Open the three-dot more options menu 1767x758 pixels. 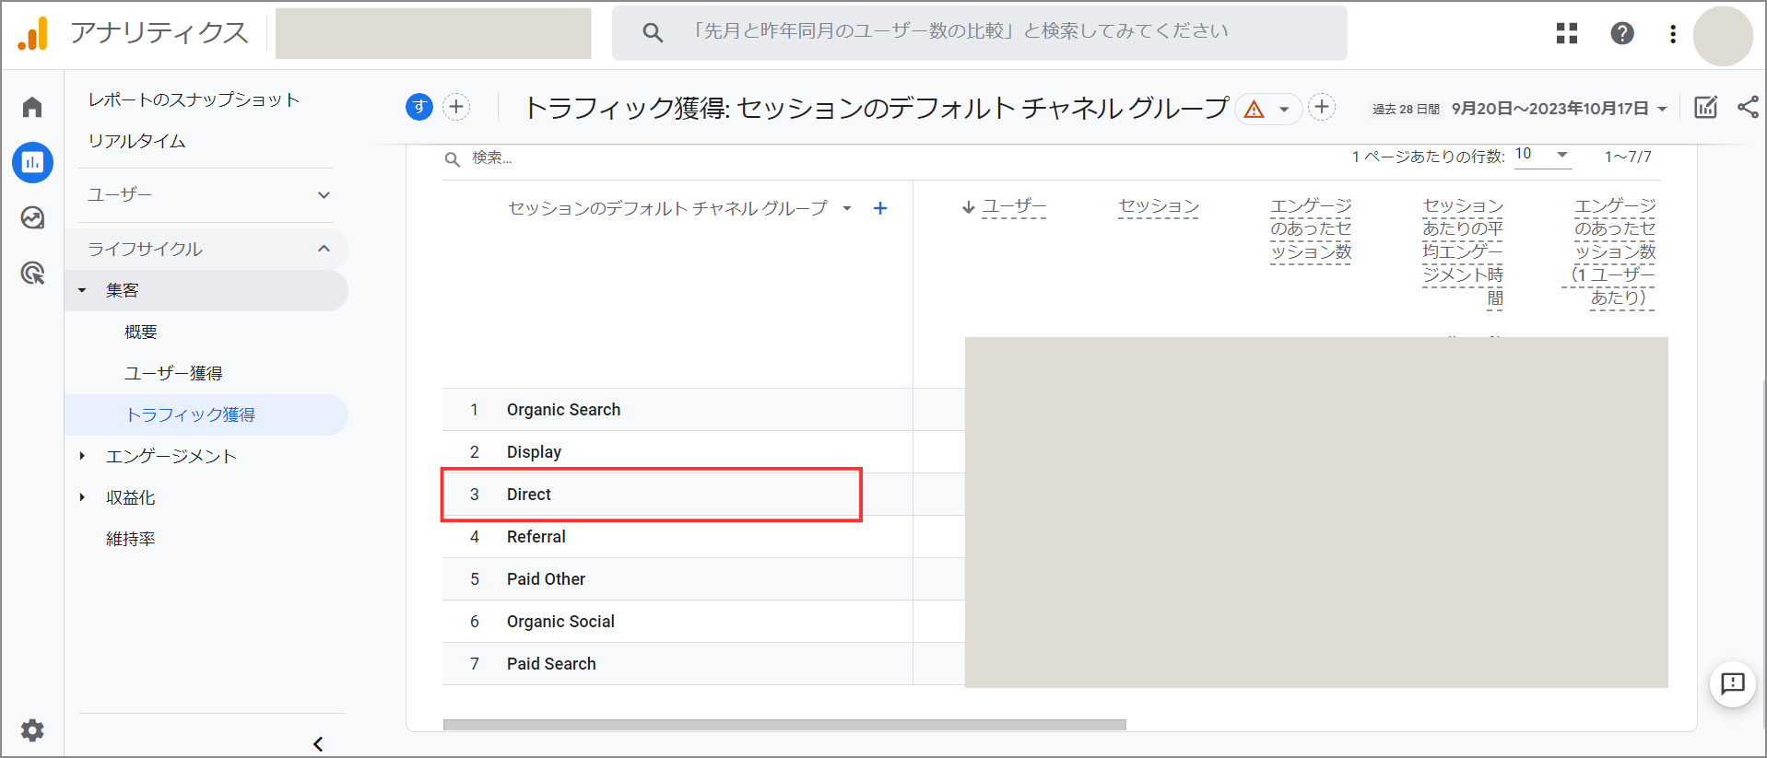click(x=1673, y=34)
